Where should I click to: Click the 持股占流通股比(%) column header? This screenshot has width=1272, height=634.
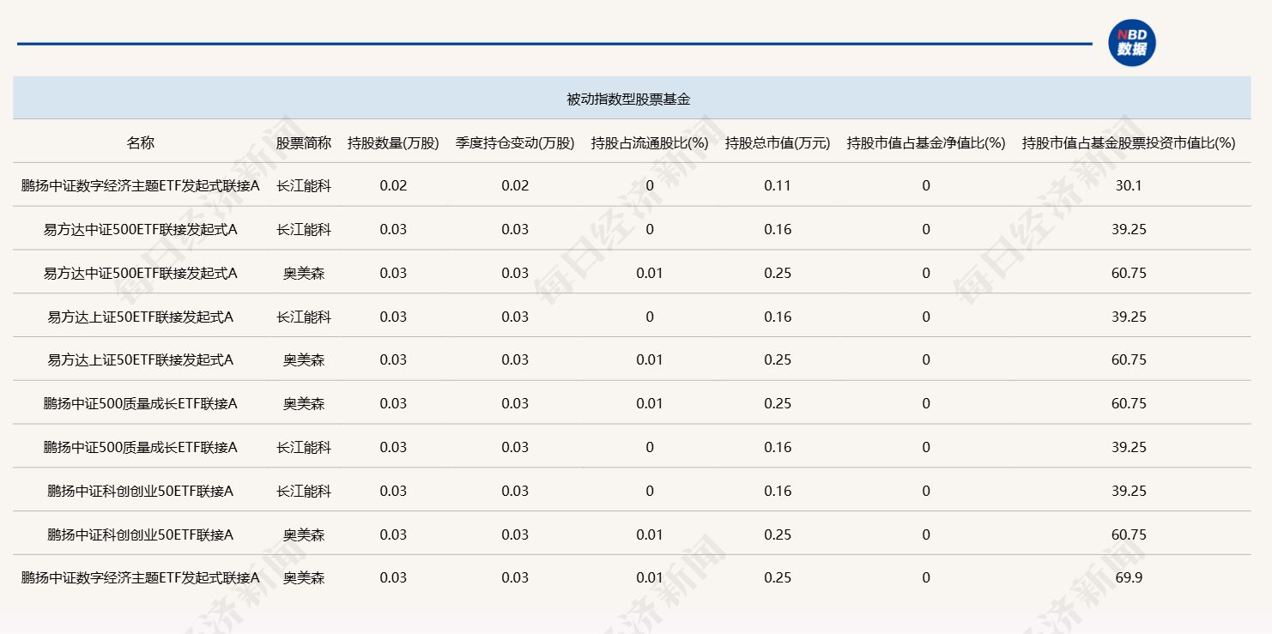click(650, 143)
